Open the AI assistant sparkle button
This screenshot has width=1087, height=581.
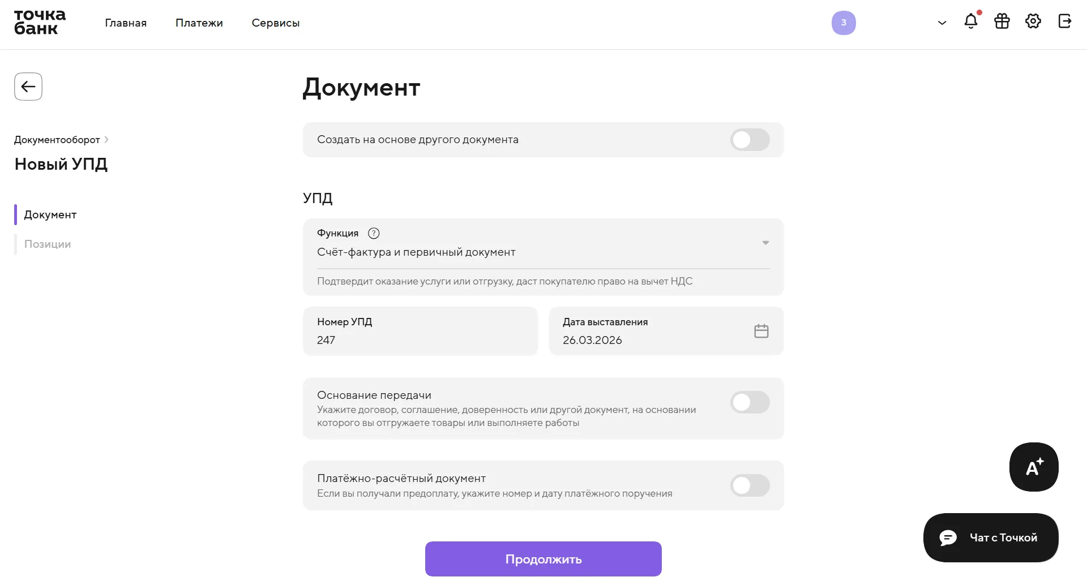pos(1034,467)
